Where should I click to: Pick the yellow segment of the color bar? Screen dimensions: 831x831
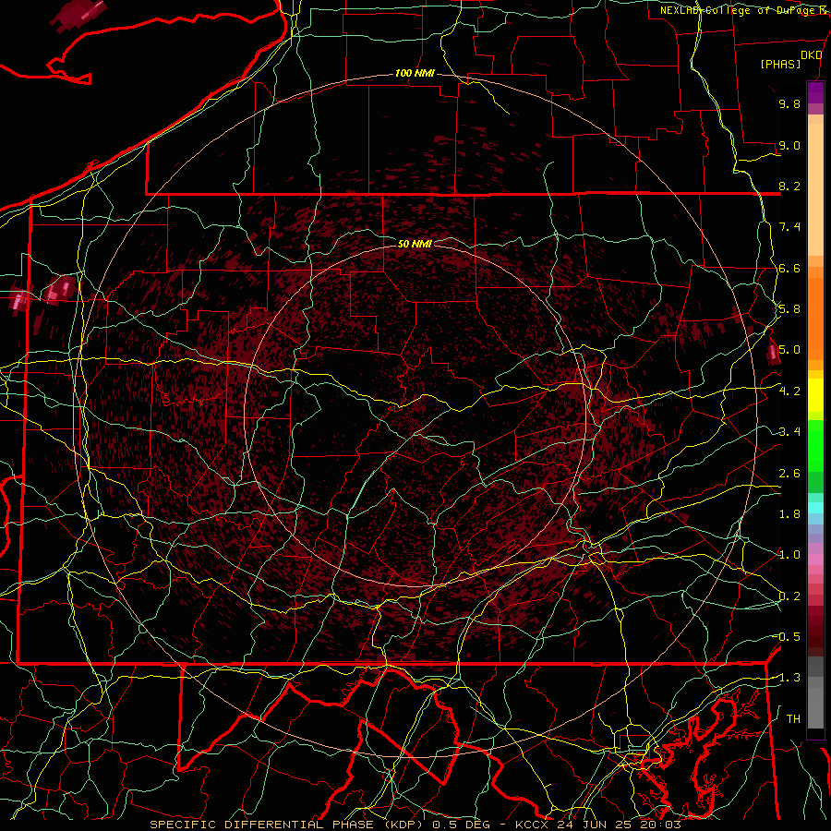pyautogui.click(x=815, y=395)
